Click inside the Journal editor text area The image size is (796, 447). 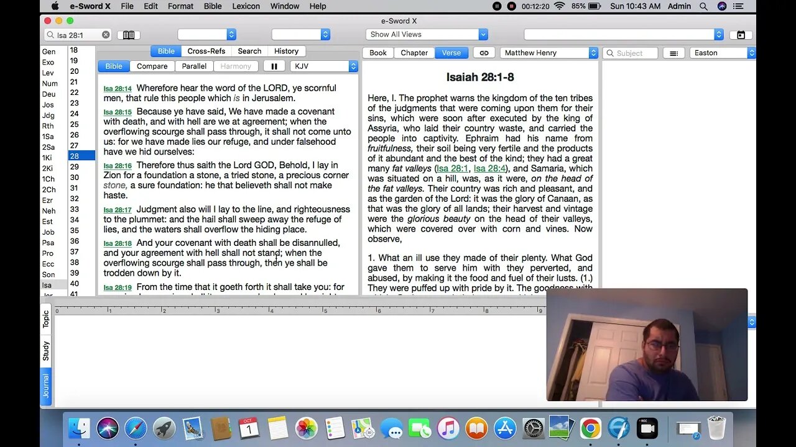(300, 360)
